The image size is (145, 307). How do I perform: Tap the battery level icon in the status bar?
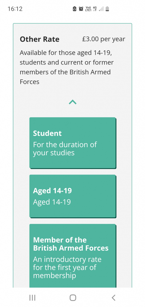(107, 9)
